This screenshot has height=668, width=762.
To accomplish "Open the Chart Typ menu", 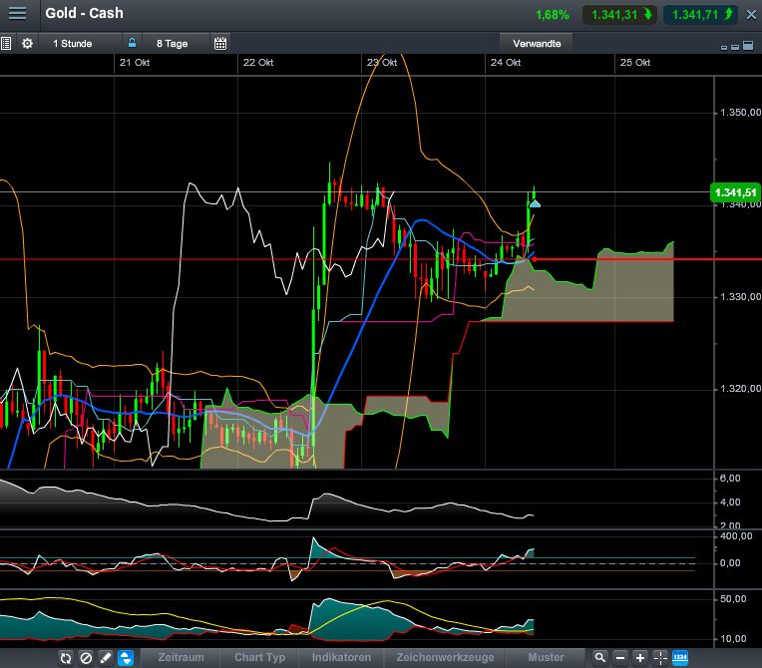I will pyautogui.click(x=260, y=657).
